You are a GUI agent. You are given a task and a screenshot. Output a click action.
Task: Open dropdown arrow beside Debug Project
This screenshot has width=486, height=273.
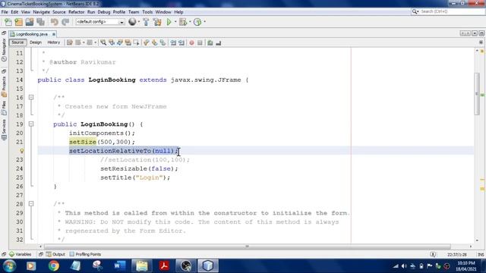coord(190,22)
